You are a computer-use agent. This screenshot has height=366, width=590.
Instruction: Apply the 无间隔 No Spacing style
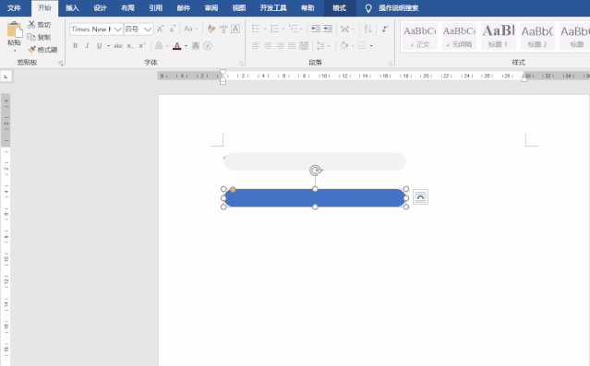[459, 37]
